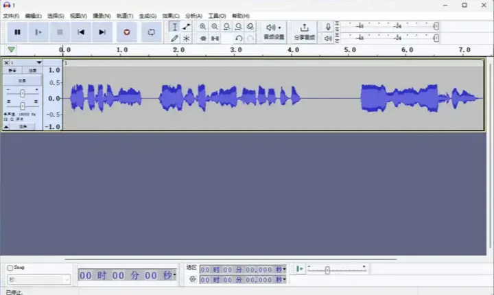This screenshot has width=494, height=295.
Task: Toggle the Loop playback button
Action: point(151,32)
